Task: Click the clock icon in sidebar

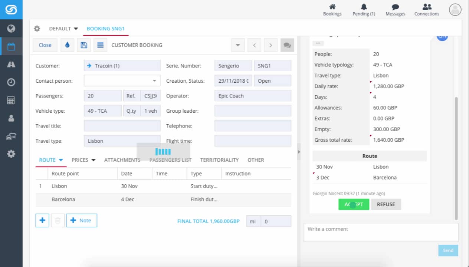Action: [x=11, y=82]
